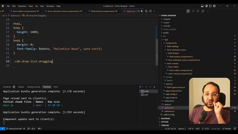Select the node terminal instance
238x134 pixels.
tap(148, 91)
